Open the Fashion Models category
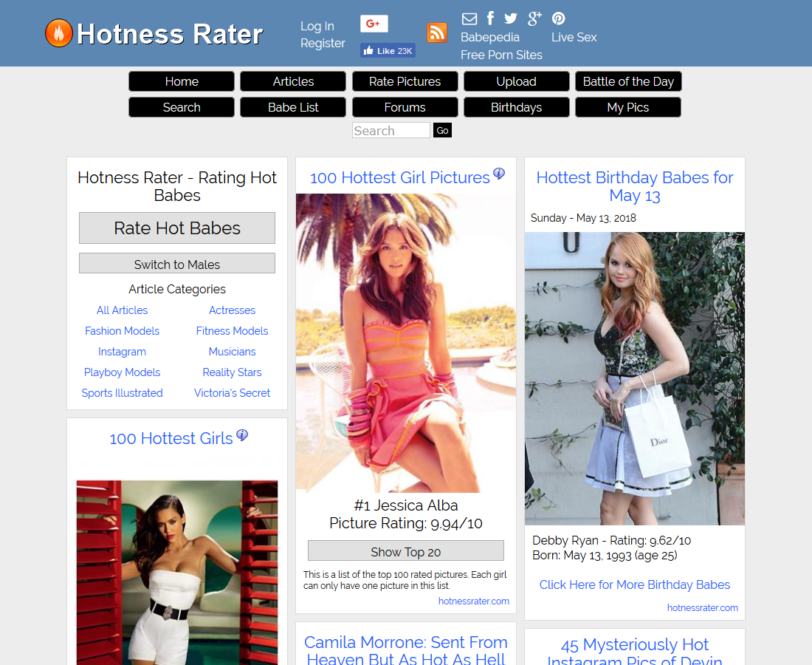This screenshot has height=665, width=812. (x=123, y=331)
